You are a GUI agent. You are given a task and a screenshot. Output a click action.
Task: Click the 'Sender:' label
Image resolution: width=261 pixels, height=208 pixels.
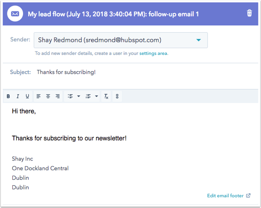click(20, 40)
